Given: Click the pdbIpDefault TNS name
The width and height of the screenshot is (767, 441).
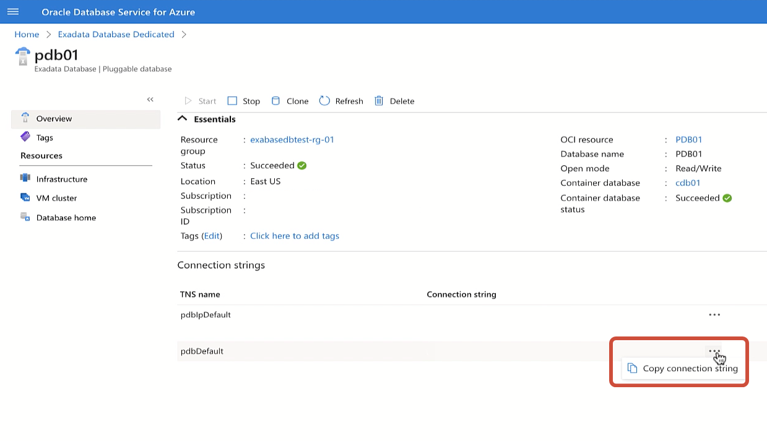Looking at the screenshot, I should tap(206, 315).
